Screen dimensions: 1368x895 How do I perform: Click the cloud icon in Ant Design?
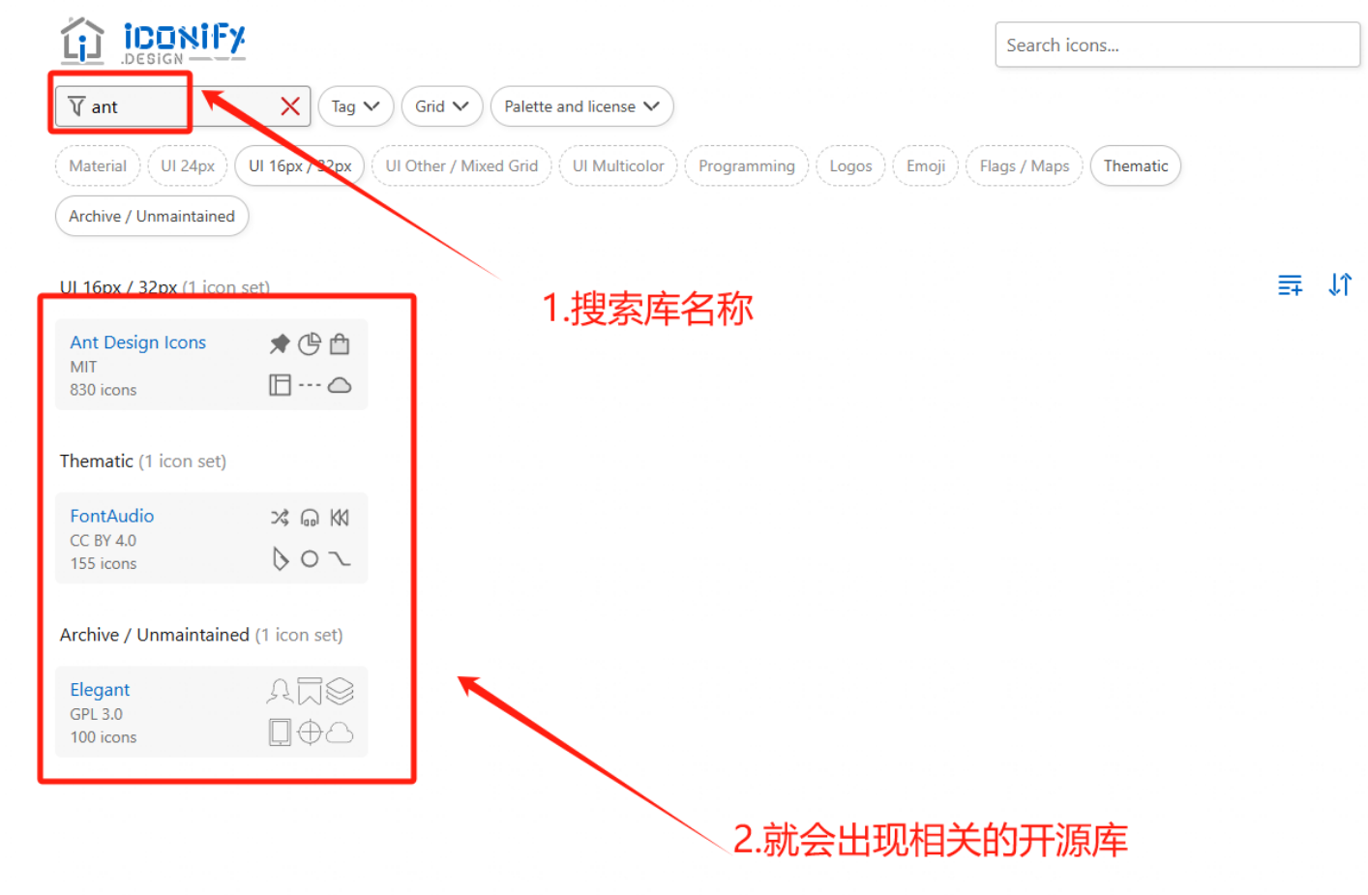tap(340, 385)
